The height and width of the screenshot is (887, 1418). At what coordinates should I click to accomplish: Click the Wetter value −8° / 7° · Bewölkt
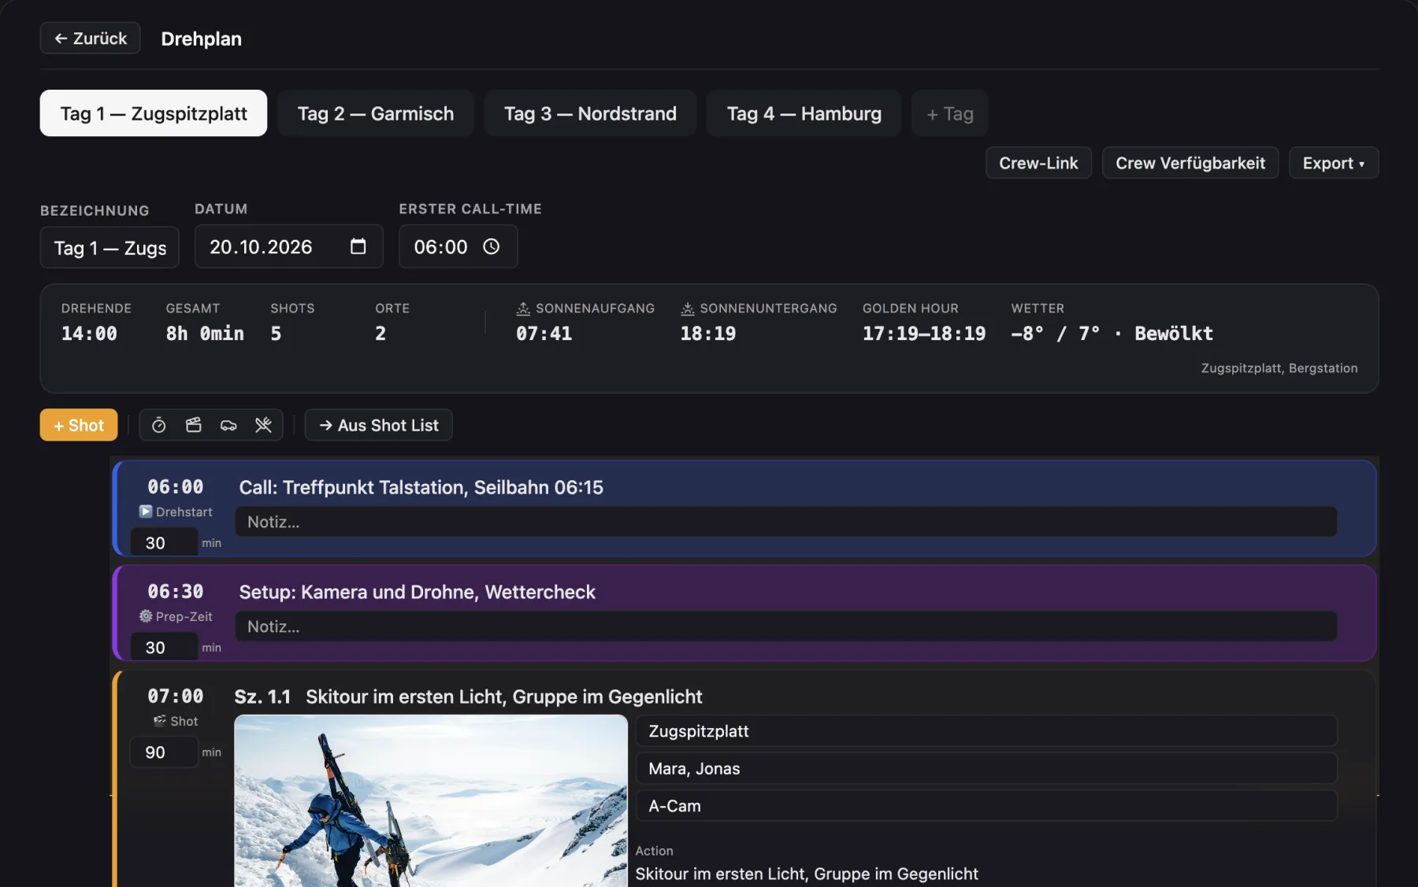[x=1112, y=334]
